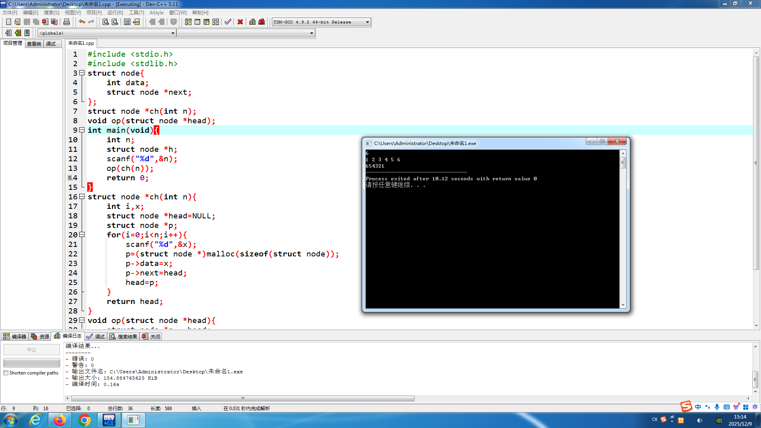
Task: Click the Undo arrow icon
Action: 82,22
